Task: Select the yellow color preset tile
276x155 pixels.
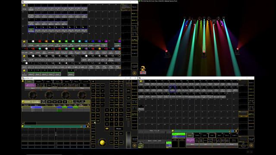Action: coord(51,43)
